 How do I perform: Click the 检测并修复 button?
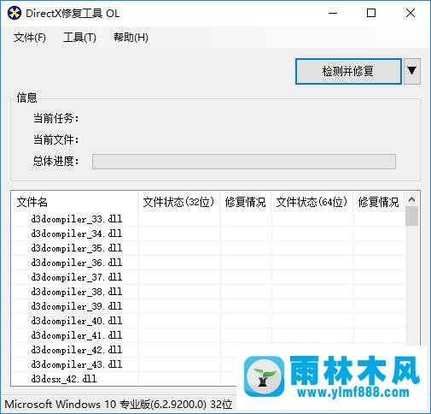(x=348, y=71)
